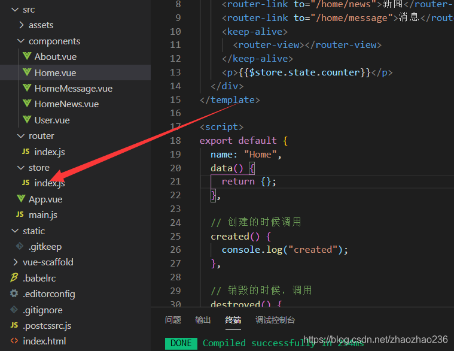Click the JS icon of store index.js
This screenshot has width=454, height=351.
tap(26, 183)
